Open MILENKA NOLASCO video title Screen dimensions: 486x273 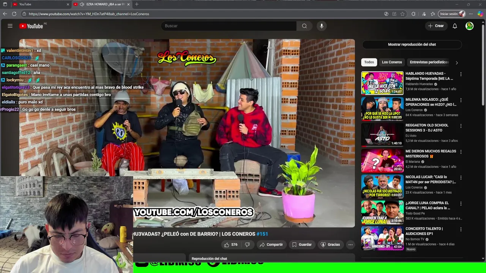[431, 102]
